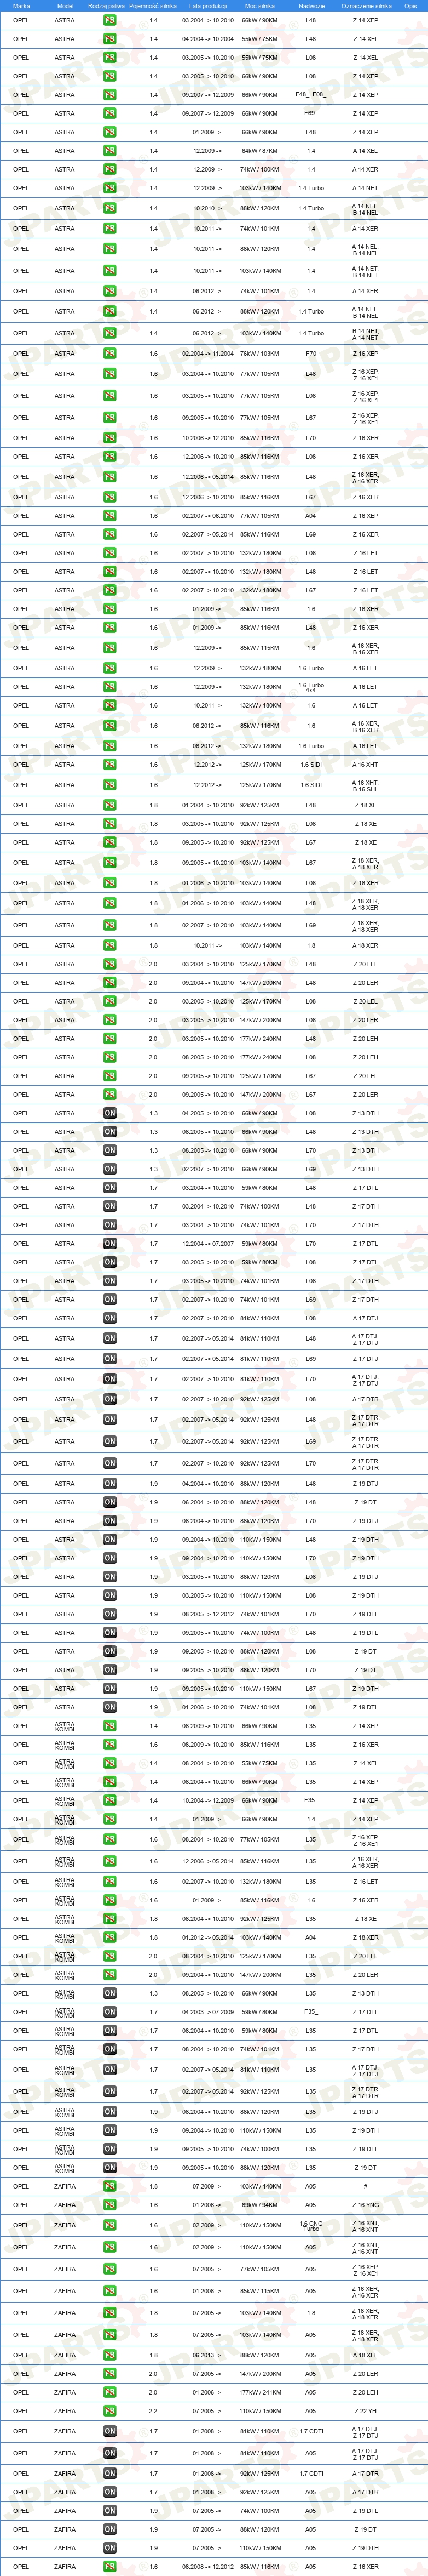Click diesel ON icon, Zafira Z 19 DTL row
The width and height of the screenshot is (428, 2576).
click(x=110, y=2511)
